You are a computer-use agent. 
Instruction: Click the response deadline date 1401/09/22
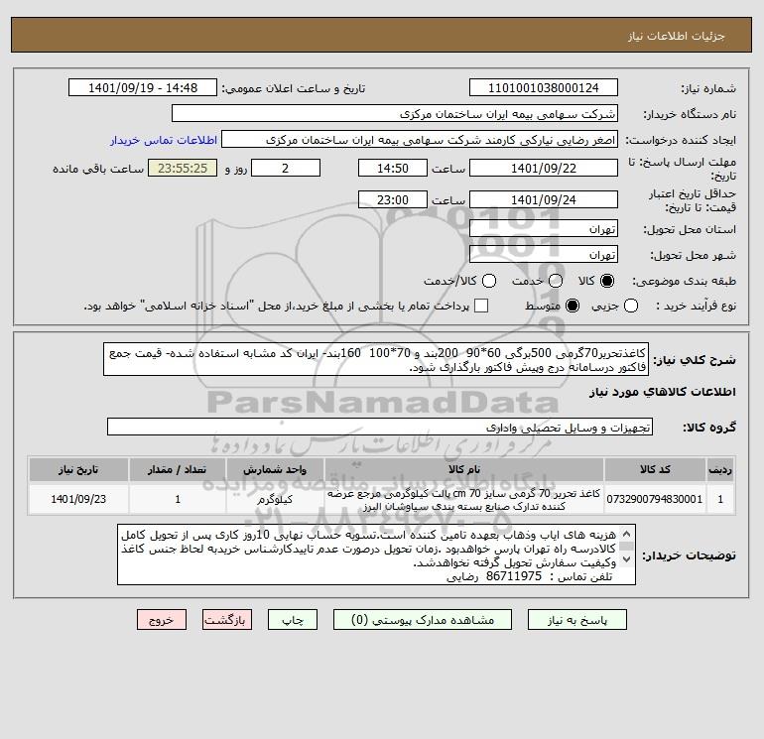pos(544,168)
